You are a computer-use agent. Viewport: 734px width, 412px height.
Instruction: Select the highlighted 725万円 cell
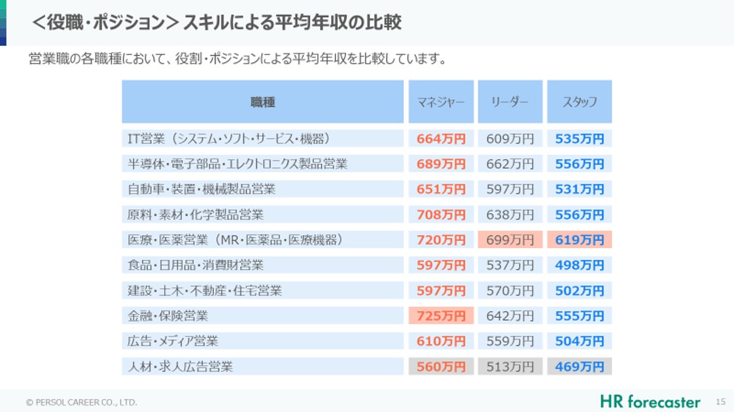click(441, 315)
